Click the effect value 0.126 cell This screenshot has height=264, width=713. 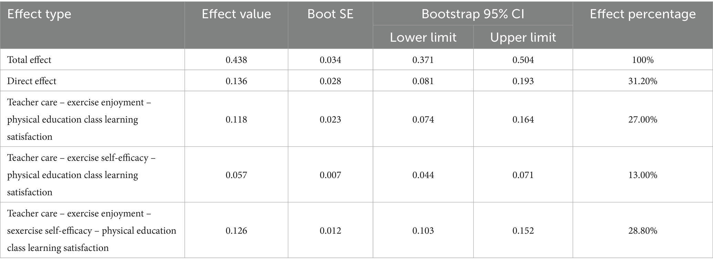pyautogui.click(x=236, y=231)
